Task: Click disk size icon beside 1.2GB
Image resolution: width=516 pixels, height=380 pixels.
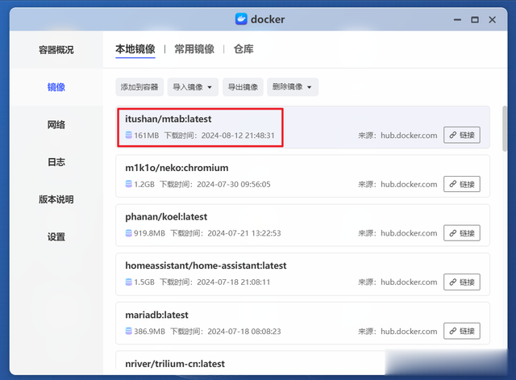Action: tap(129, 184)
